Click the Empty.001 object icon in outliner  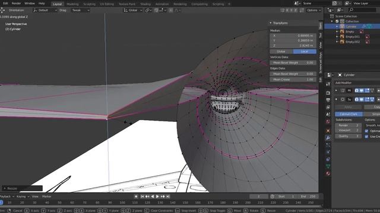tap(342, 37)
